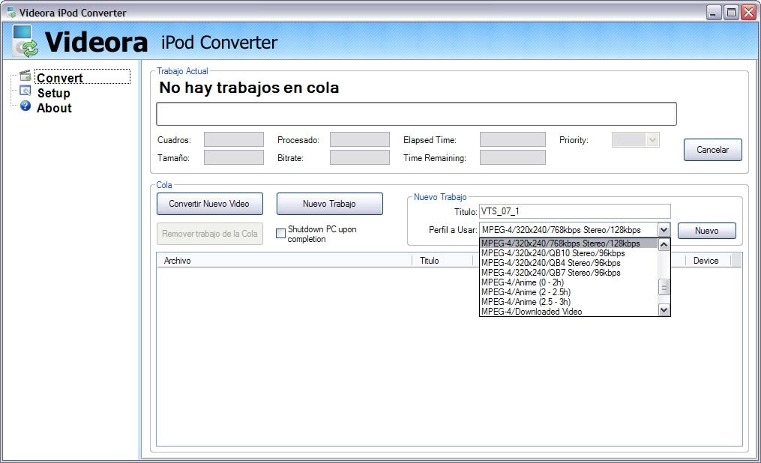Enable Shutdown PC upon completion checkbox

tap(280, 233)
